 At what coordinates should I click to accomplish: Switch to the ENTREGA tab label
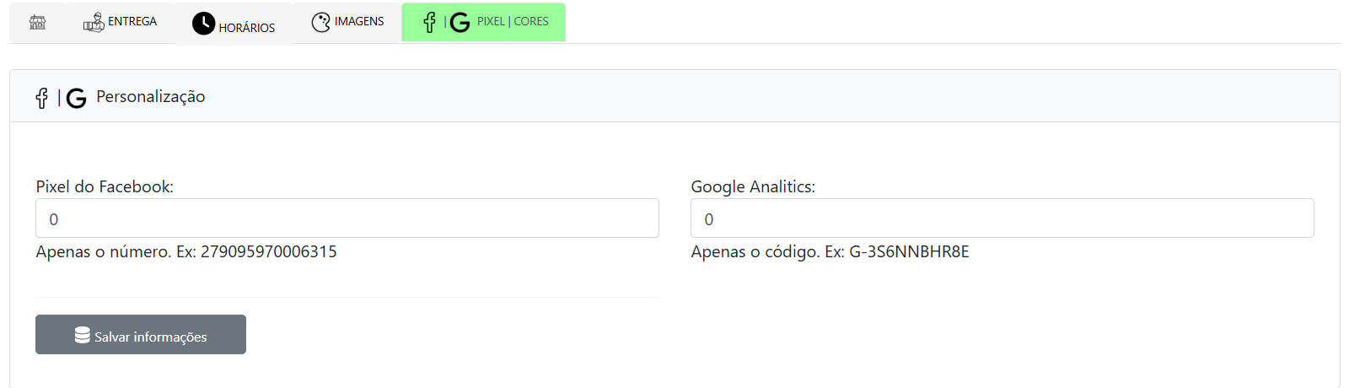tap(132, 21)
